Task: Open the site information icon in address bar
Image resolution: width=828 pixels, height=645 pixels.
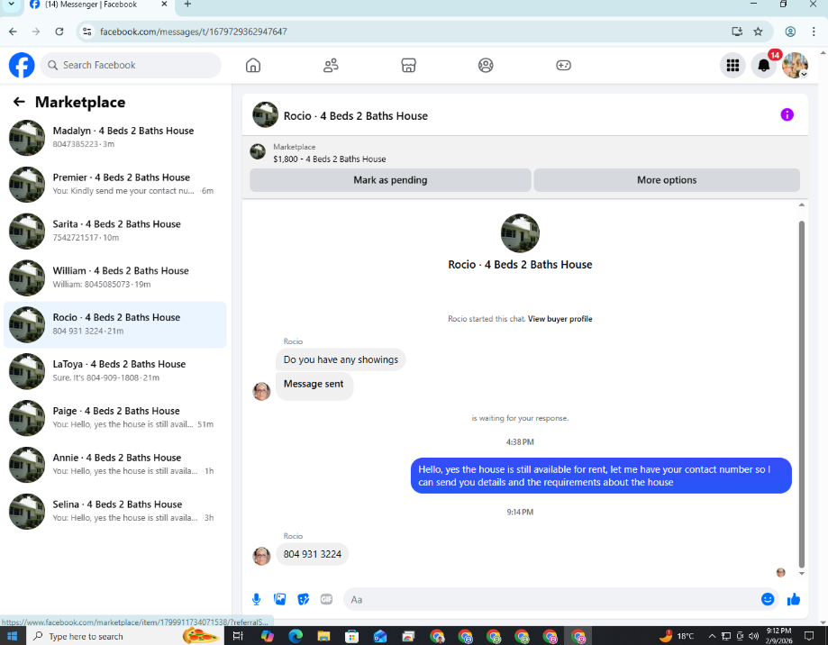Action: click(x=87, y=32)
